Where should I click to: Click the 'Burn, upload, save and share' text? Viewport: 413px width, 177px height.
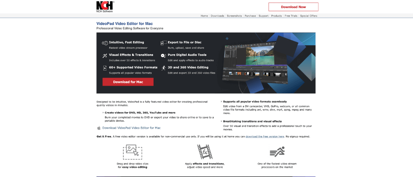186,48
